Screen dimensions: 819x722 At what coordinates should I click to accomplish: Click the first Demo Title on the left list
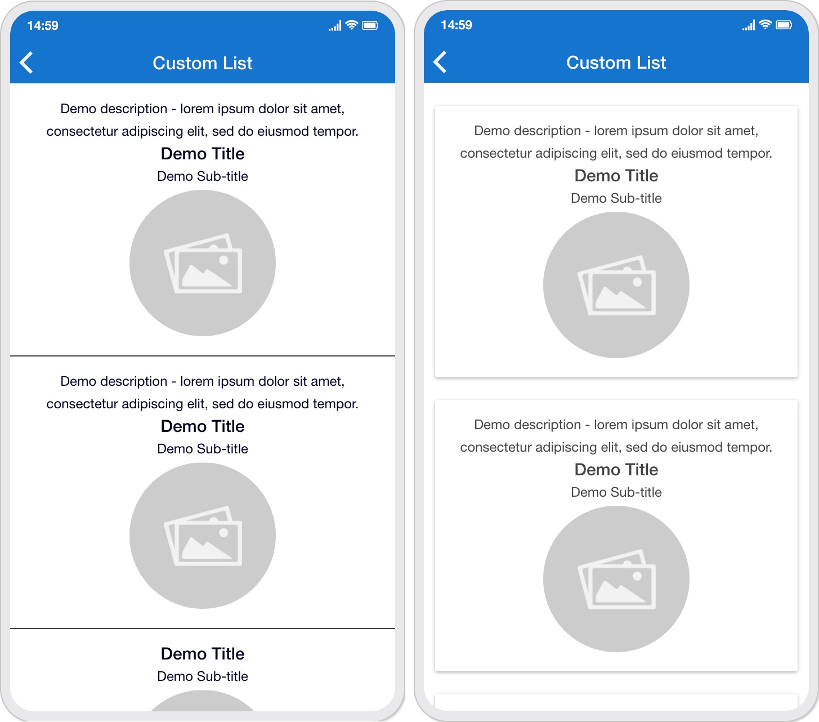(x=203, y=153)
